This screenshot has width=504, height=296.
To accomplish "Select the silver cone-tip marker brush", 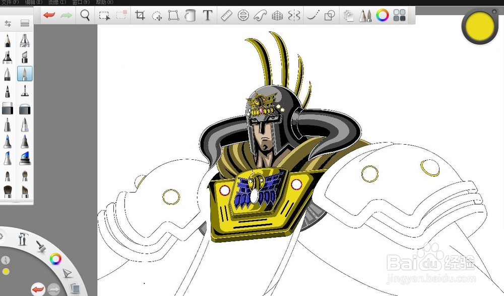I will pyautogui.click(x=25, y=125).
